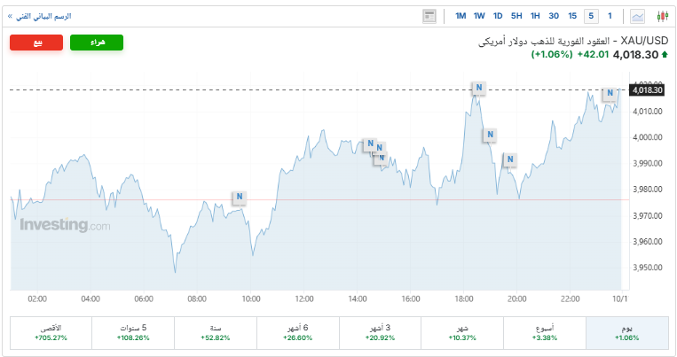The image size is (677, 357).
Task: Open the الرسم البياني الفني technical chart link
Action: coord(41,16)
